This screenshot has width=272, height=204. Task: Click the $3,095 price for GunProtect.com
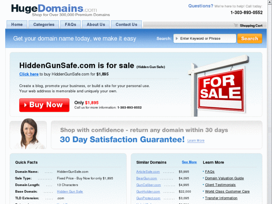pyautogui.click(x=184, y=198)
